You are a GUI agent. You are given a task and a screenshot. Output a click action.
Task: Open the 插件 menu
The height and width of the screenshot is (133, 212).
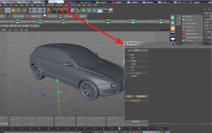pyautogui.click(x=79, y=5)
